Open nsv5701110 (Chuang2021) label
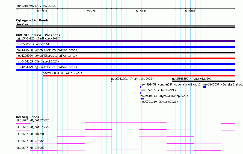243x154 pixels. [x=159, y=102]
